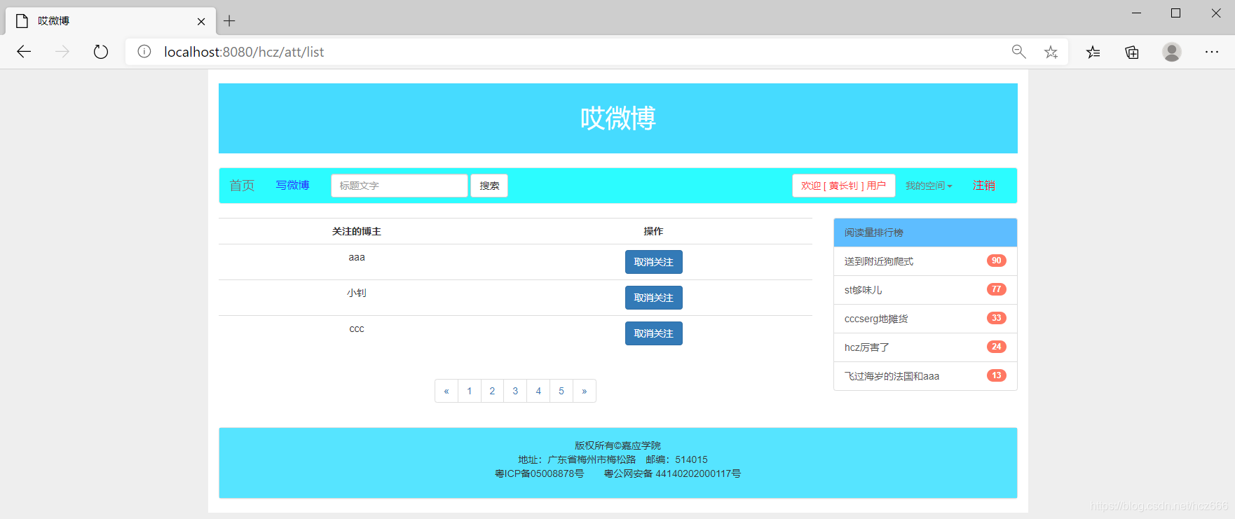Unfollow blogger aaa with 取消关注
The height and width of the screenshot is (519, 1235).
click(x=654, y=262)
